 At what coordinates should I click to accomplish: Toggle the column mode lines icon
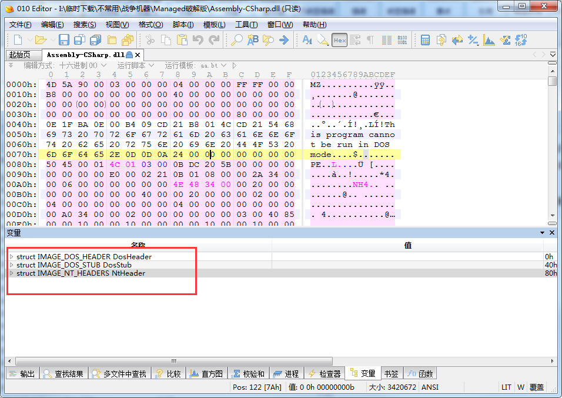click(387, 40)
